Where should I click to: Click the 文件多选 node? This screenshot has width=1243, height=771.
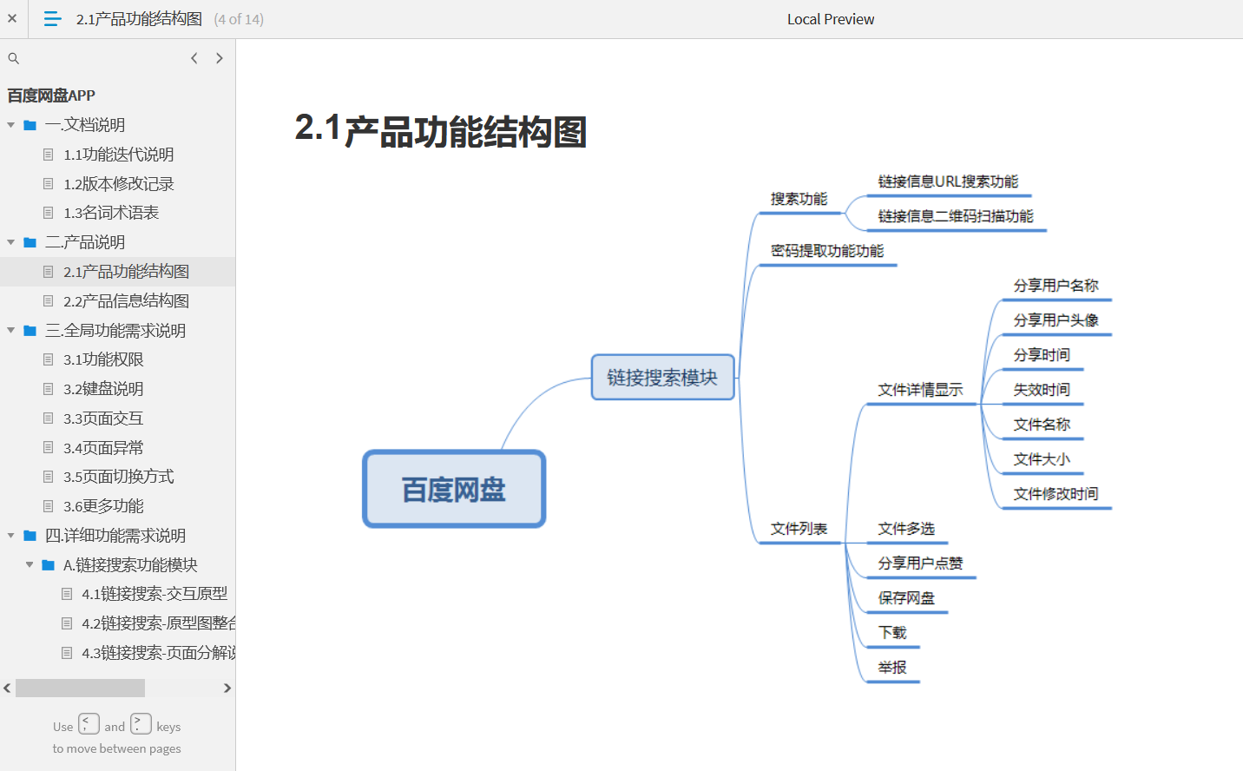pos(906,529)
